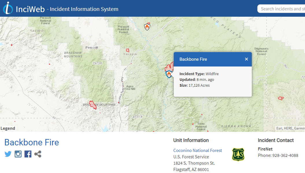305x173 pixels.
Task: Click the Unit Information section heading
Action: 191,140
